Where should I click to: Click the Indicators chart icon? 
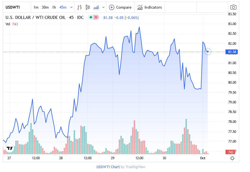tap(140, 7)
